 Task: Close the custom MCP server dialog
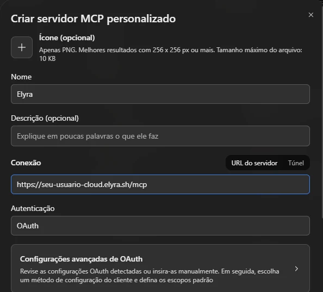pyautogui.click(x=311, y=15)
